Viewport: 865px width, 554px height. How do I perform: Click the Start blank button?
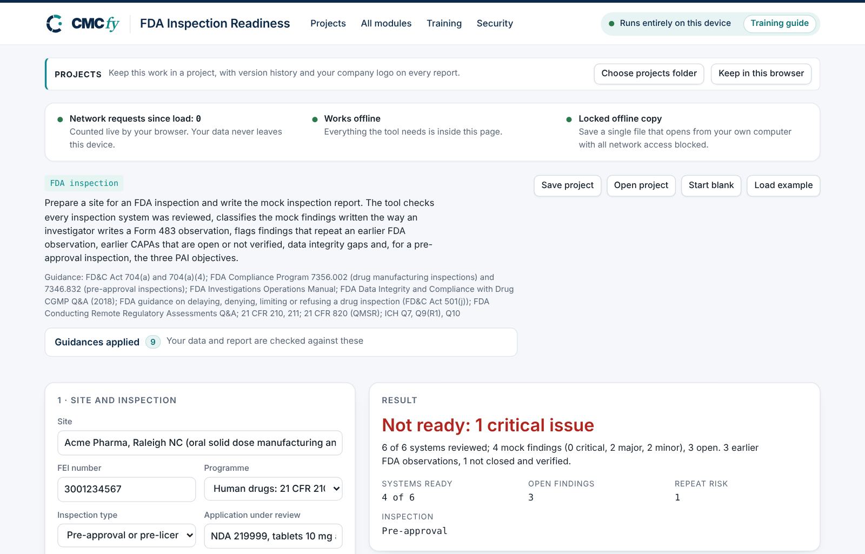(711, 185)
